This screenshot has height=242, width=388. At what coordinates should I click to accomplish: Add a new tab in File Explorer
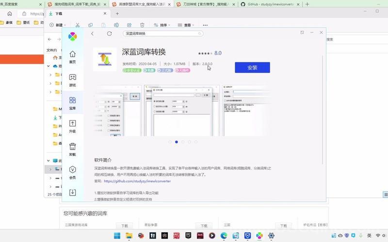click(x=117, y=14)
